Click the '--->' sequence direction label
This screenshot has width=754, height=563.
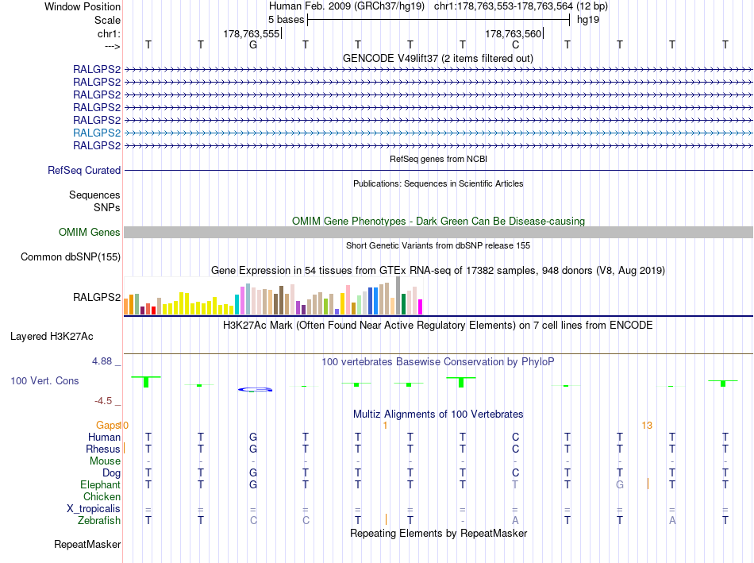pyautogui.click(x=112, y=46)
